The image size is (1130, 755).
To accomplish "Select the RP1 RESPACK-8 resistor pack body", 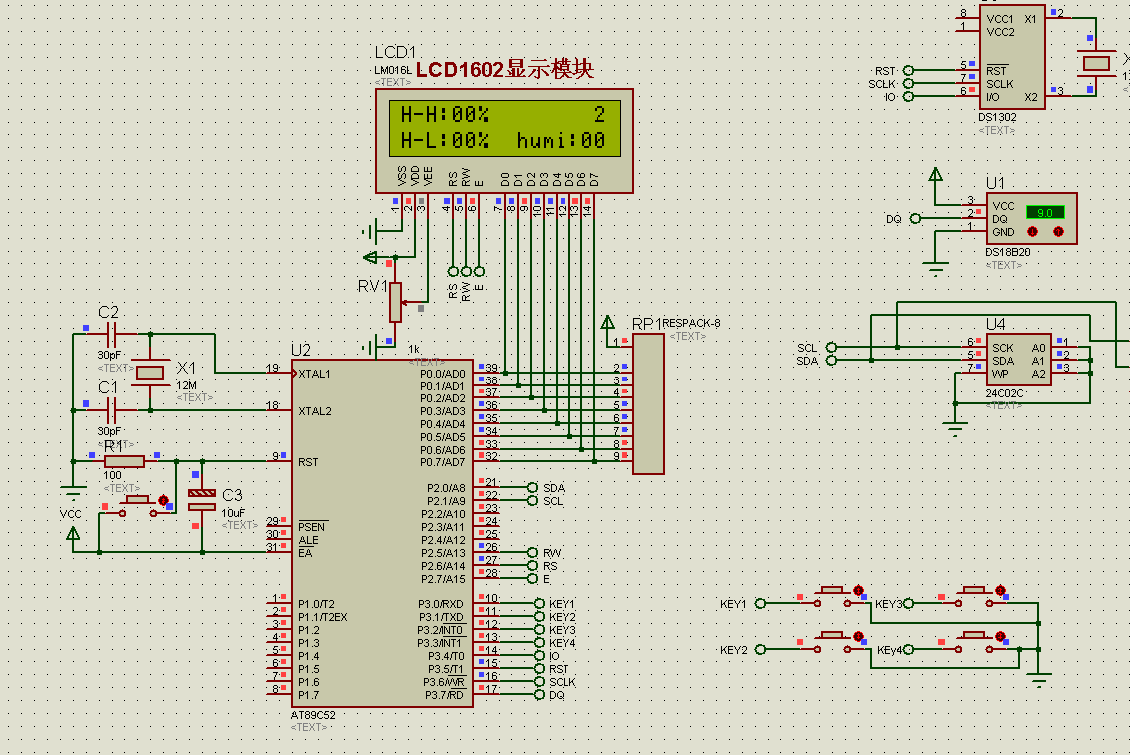I will [x=648, y=403].
